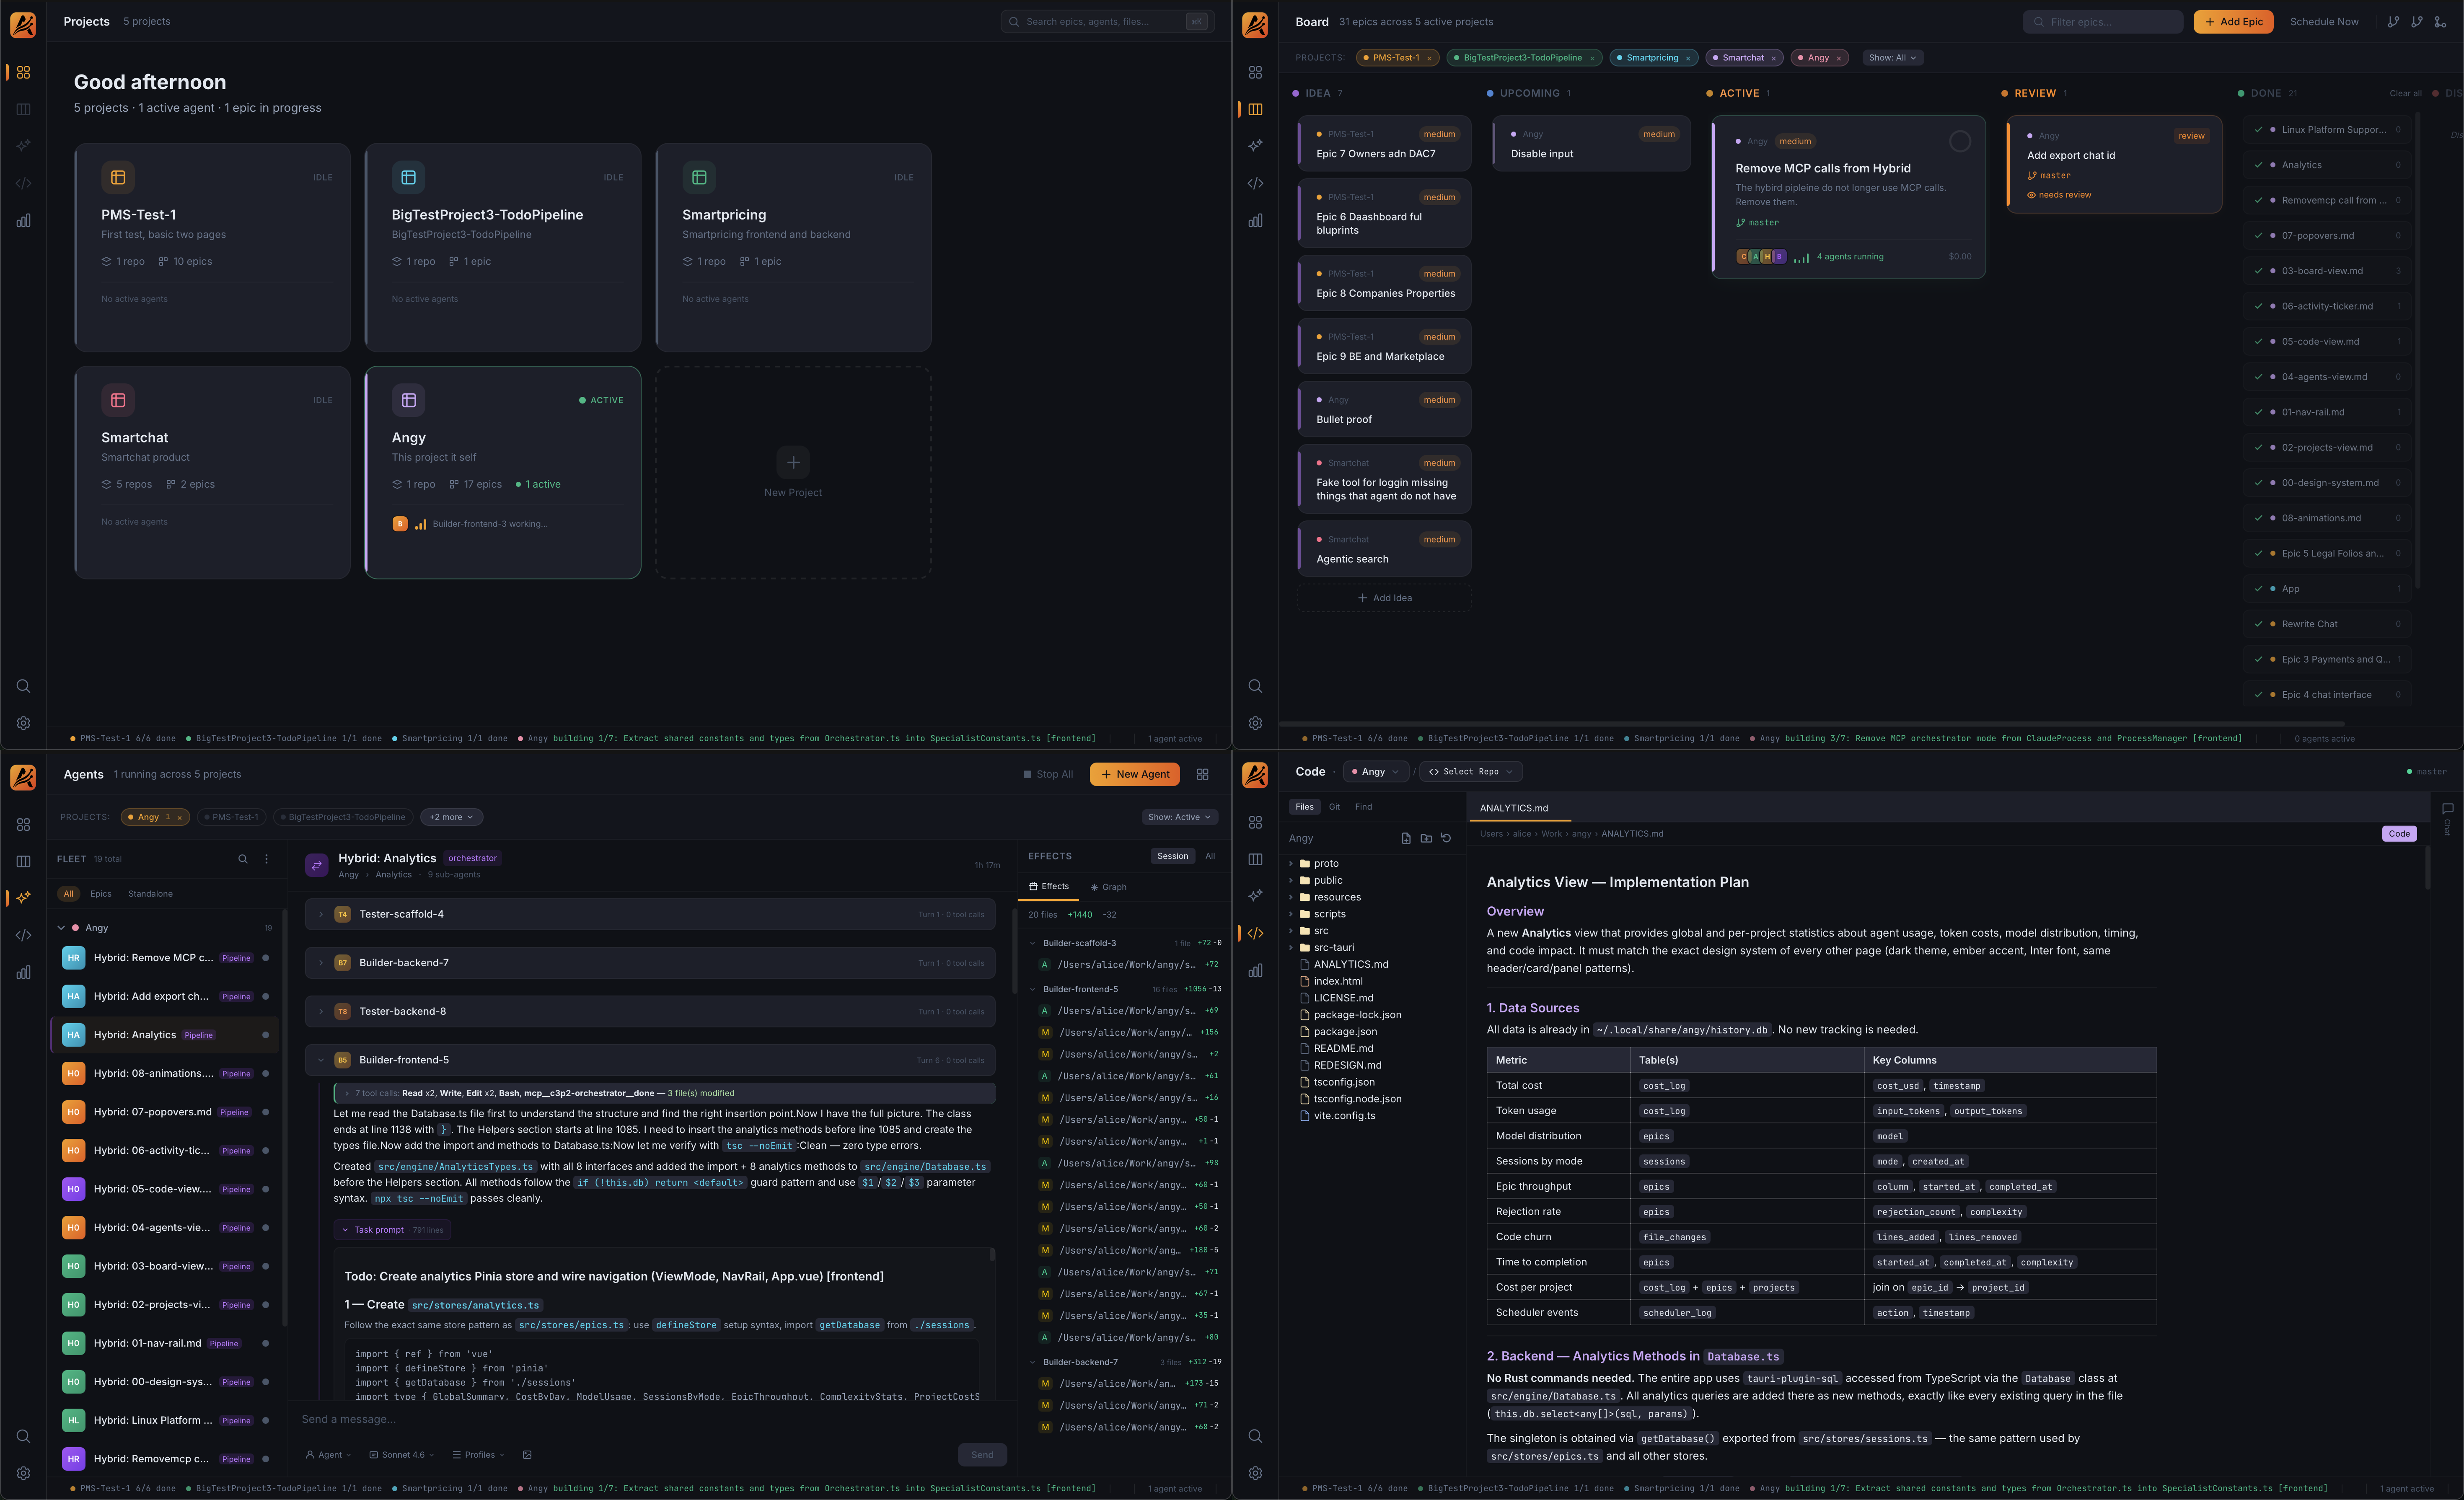Click the Board horizontal scrollbar

[1800, 723]
